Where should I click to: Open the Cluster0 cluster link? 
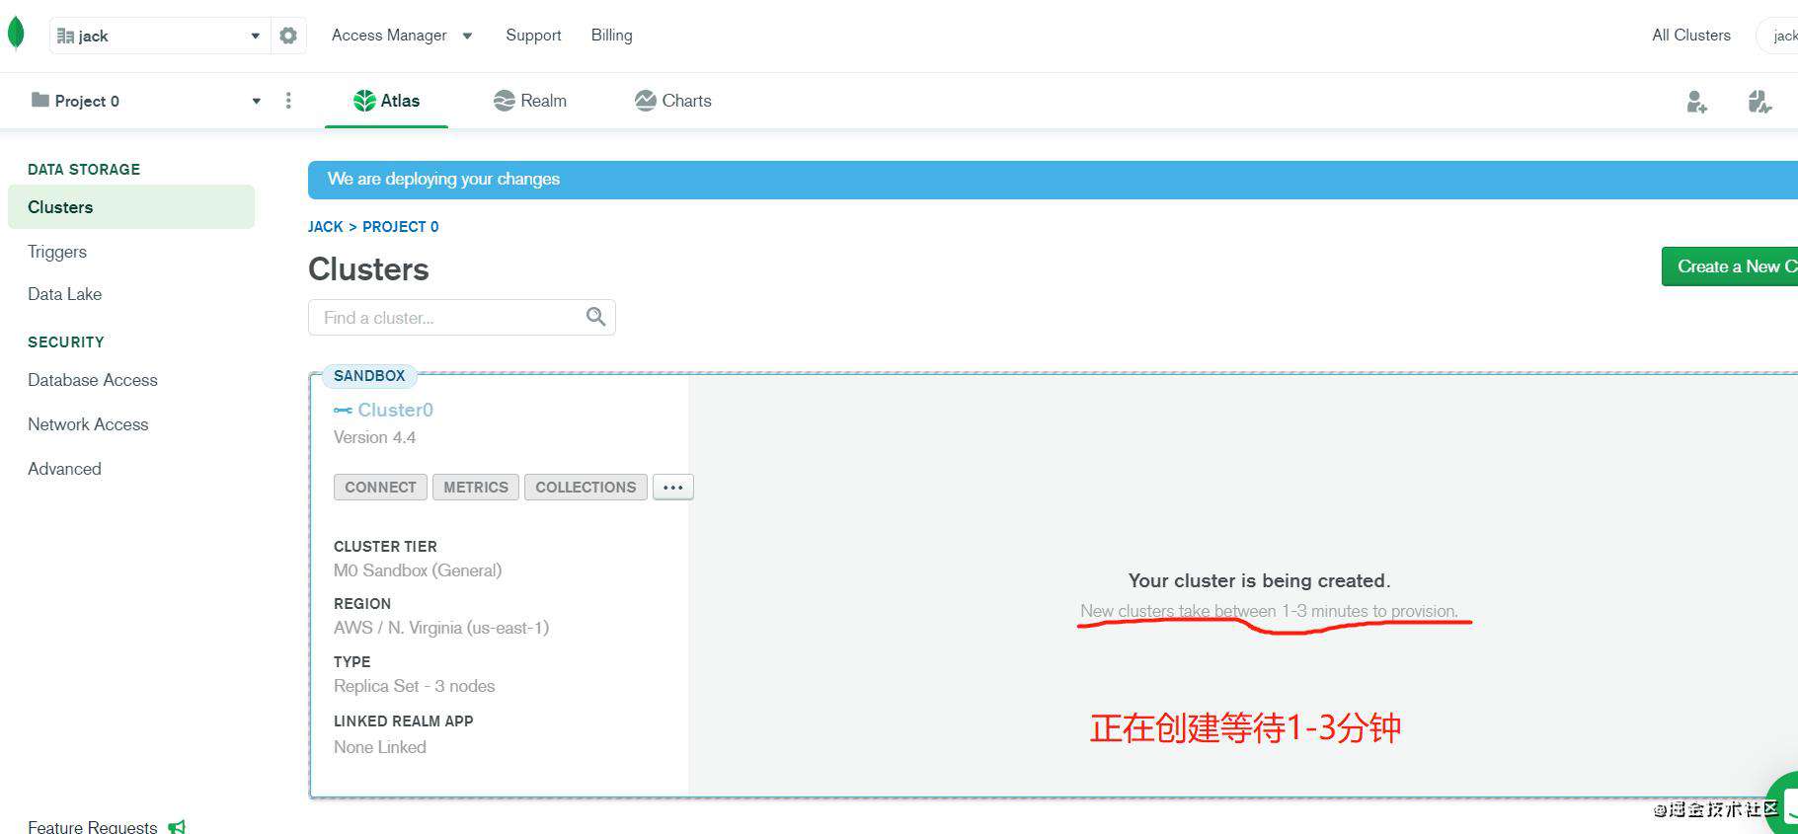(395, 410)
